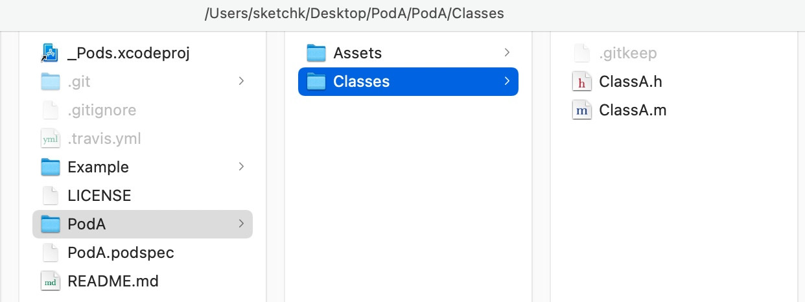Click the Example folder icon
This screenshot has height=302, width=805.
click(x=50, y=167)
